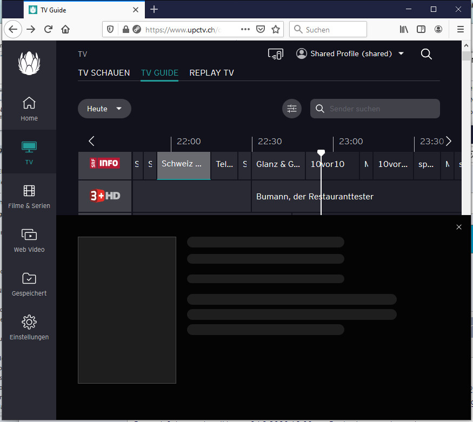Close the programme detail panel
Screen dimensions: 473x422
pyautogui.click(x=459, y=227)
